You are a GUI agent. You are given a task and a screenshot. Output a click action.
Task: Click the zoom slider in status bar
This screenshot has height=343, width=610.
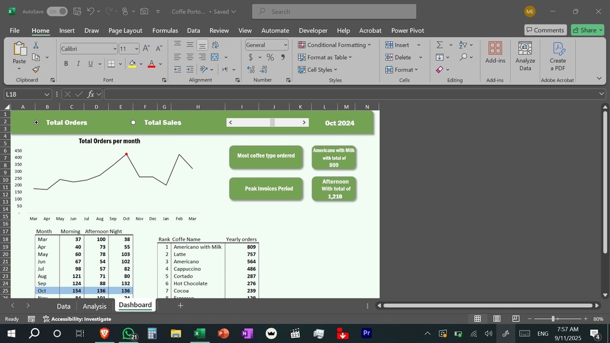click(x=553, y=319)
